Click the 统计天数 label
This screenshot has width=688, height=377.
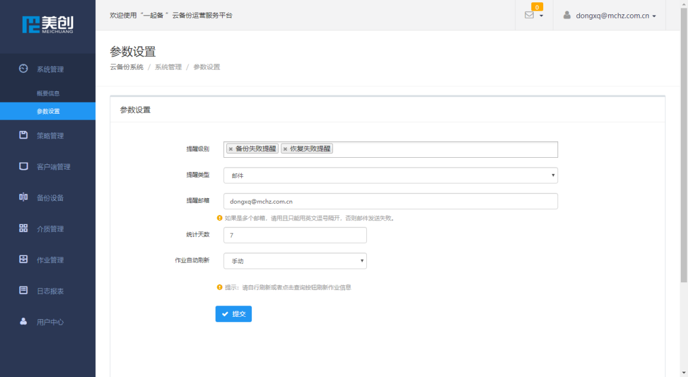[198, 235]
